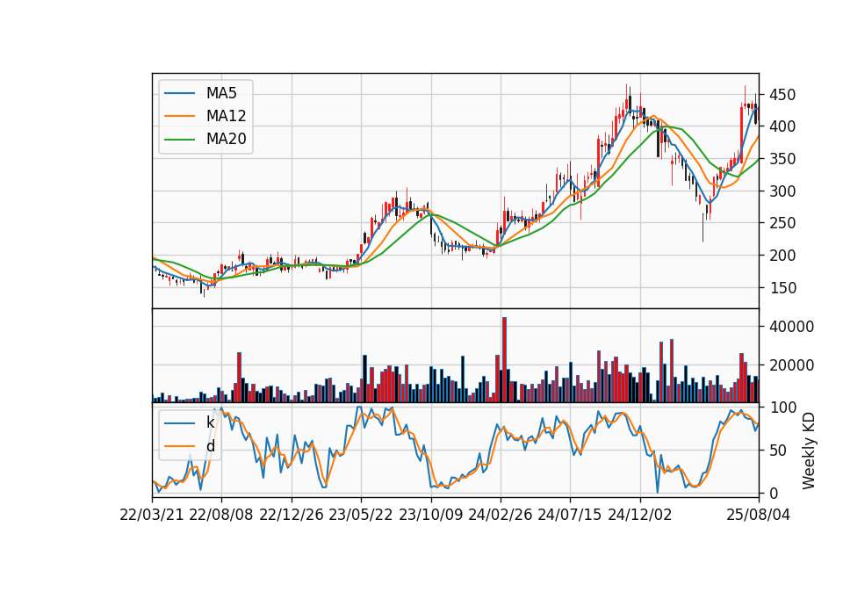Click the MA12 legend label
843x606 pixels.
226,116
